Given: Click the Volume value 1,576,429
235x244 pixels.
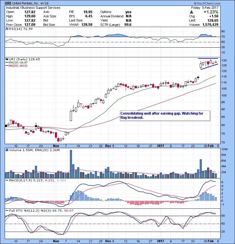Looking at the screenshot, I should (x=210, y=25).
